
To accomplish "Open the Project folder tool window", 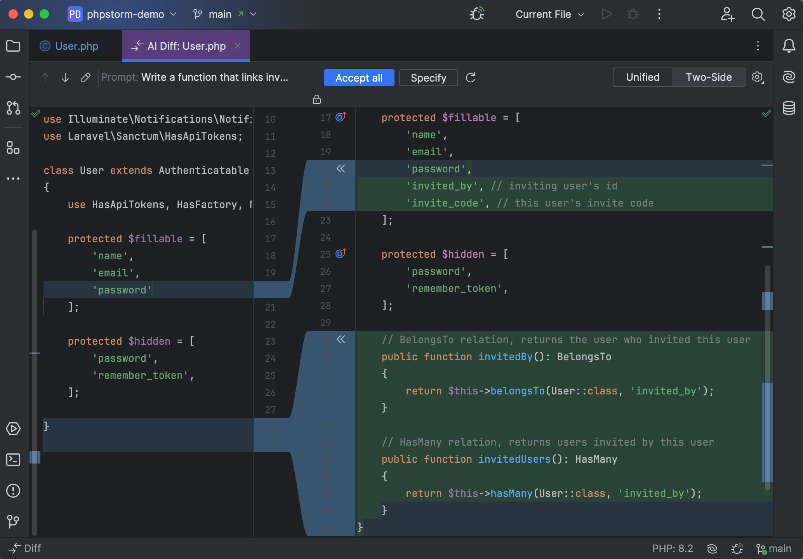I will click(x=13, y=46).
